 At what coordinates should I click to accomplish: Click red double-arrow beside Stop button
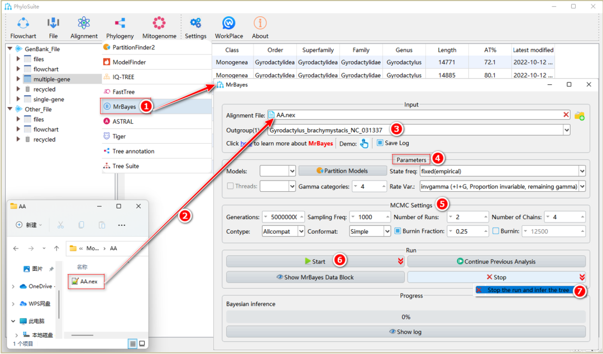[582, 277]
